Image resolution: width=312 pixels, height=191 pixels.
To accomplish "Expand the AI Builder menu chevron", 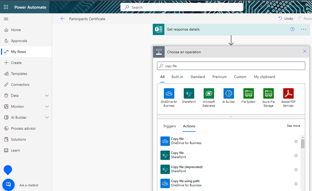I will click(47, 117).
